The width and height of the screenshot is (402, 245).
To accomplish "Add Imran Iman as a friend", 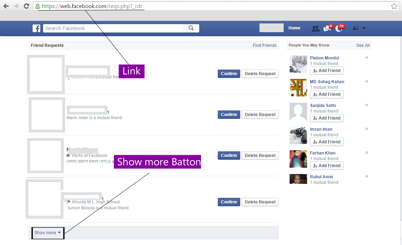I will (327, 142).
